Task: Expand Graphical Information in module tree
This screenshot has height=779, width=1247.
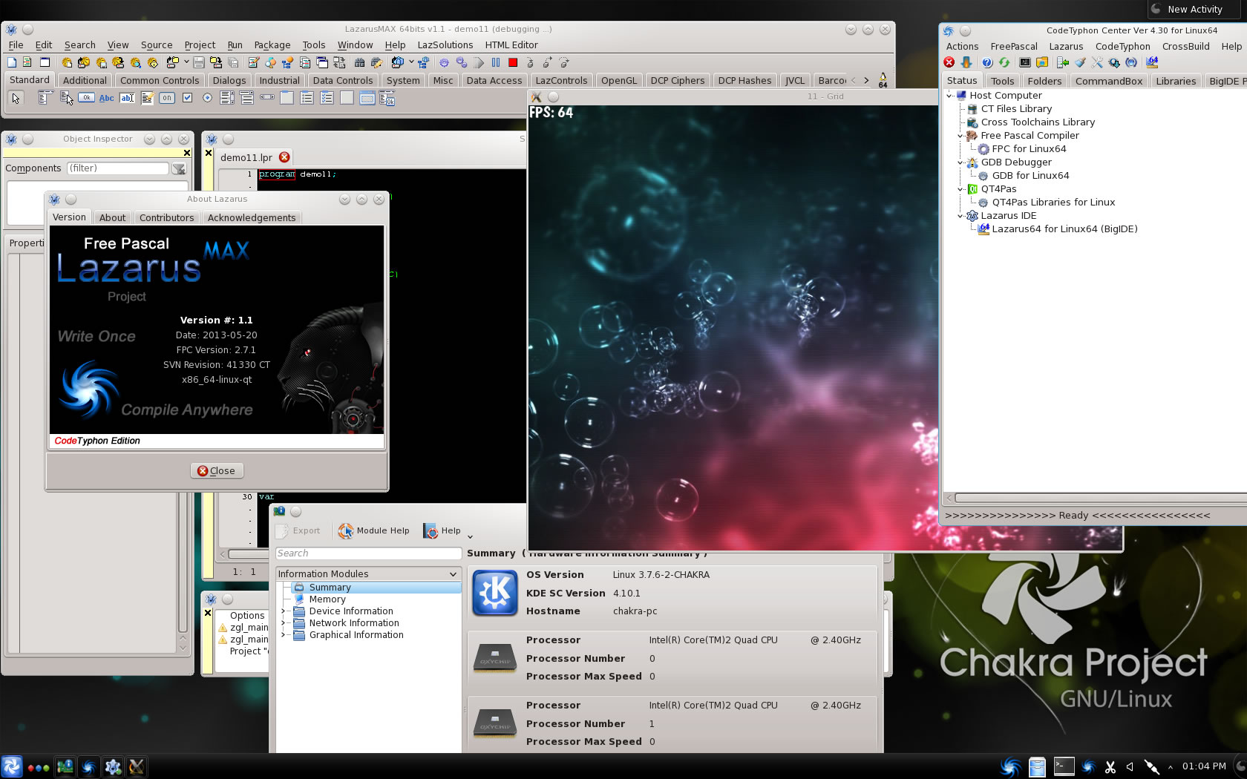Action: tap(283, 635)
